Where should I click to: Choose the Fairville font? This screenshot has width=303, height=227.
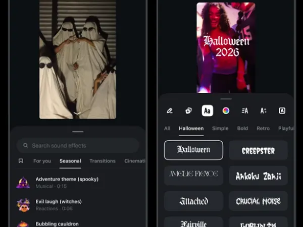coord(193,222)
